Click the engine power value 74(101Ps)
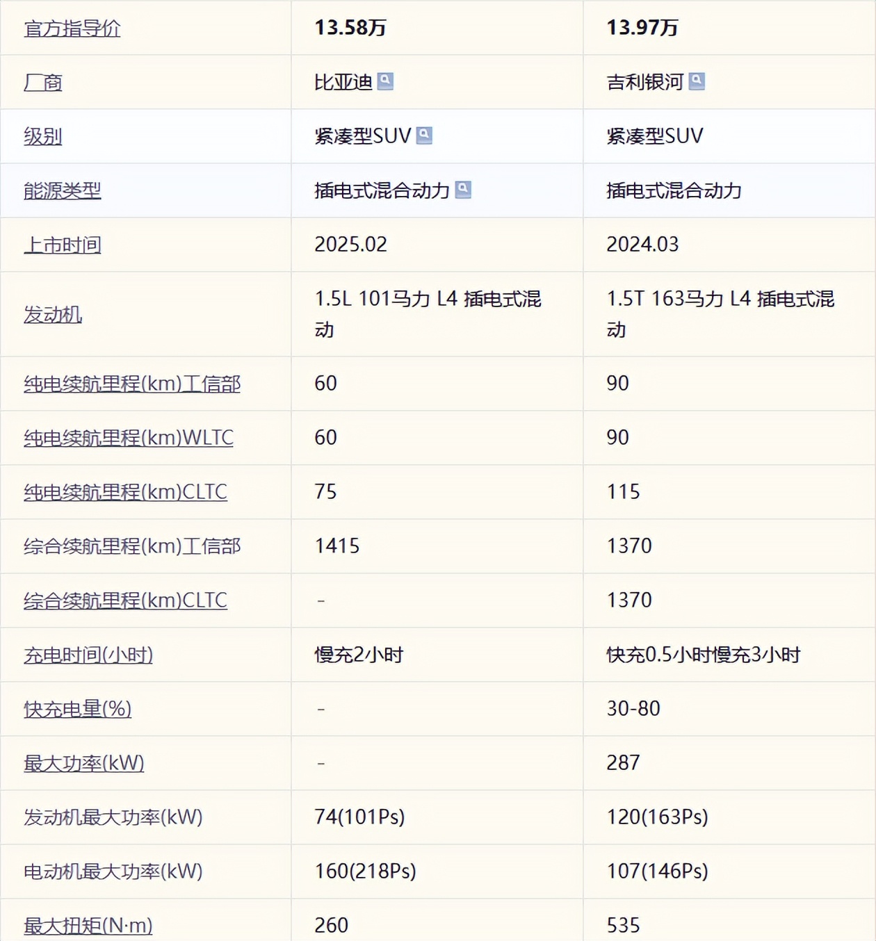This screenshot has height=941, width=876. (359, 817)
